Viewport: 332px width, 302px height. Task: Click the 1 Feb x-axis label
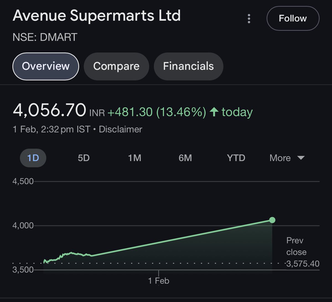pos(159,281)
